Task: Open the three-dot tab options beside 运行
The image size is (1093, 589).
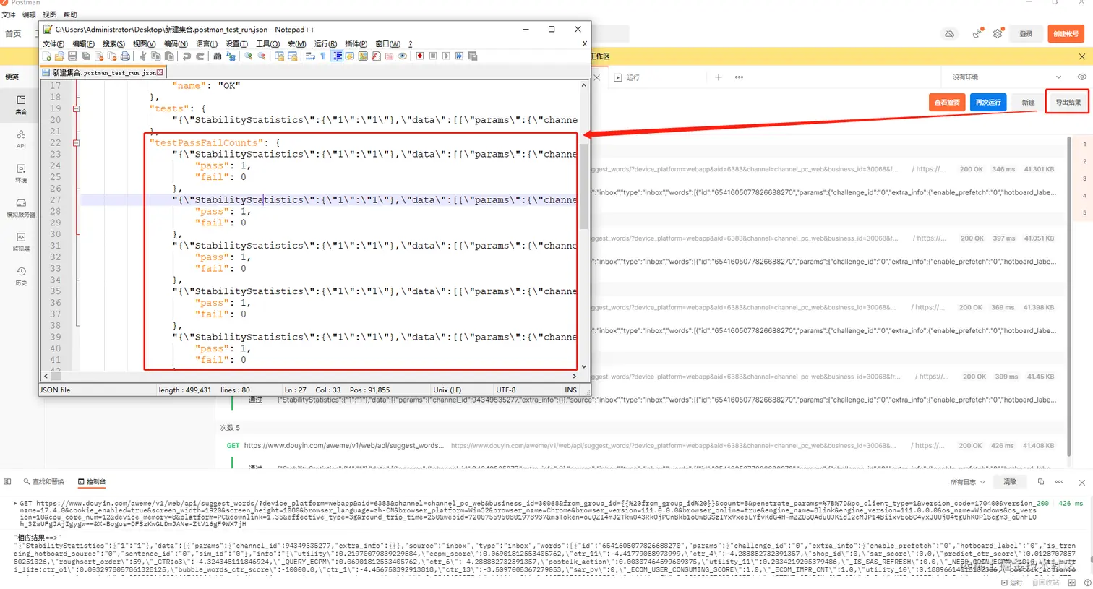Action: [739, 77]
